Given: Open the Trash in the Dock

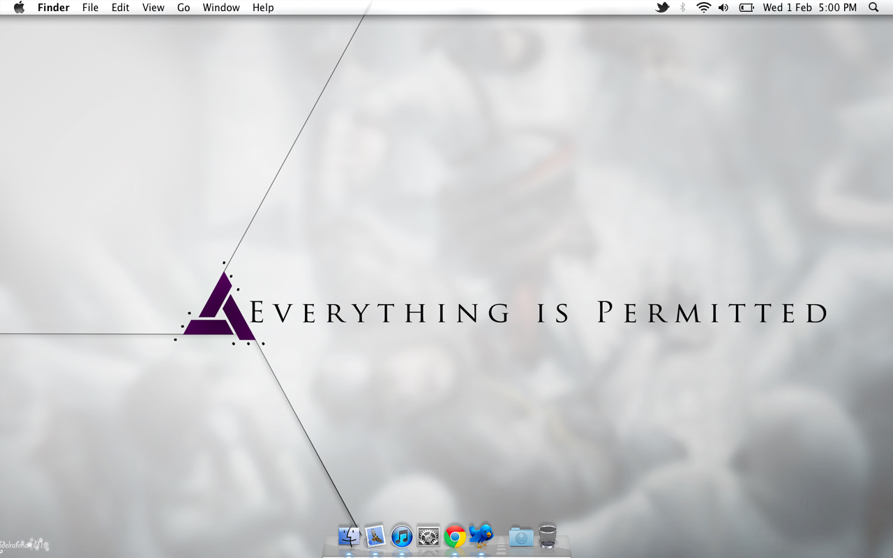Looking at the screenshot, I should (x=548, y=536).
